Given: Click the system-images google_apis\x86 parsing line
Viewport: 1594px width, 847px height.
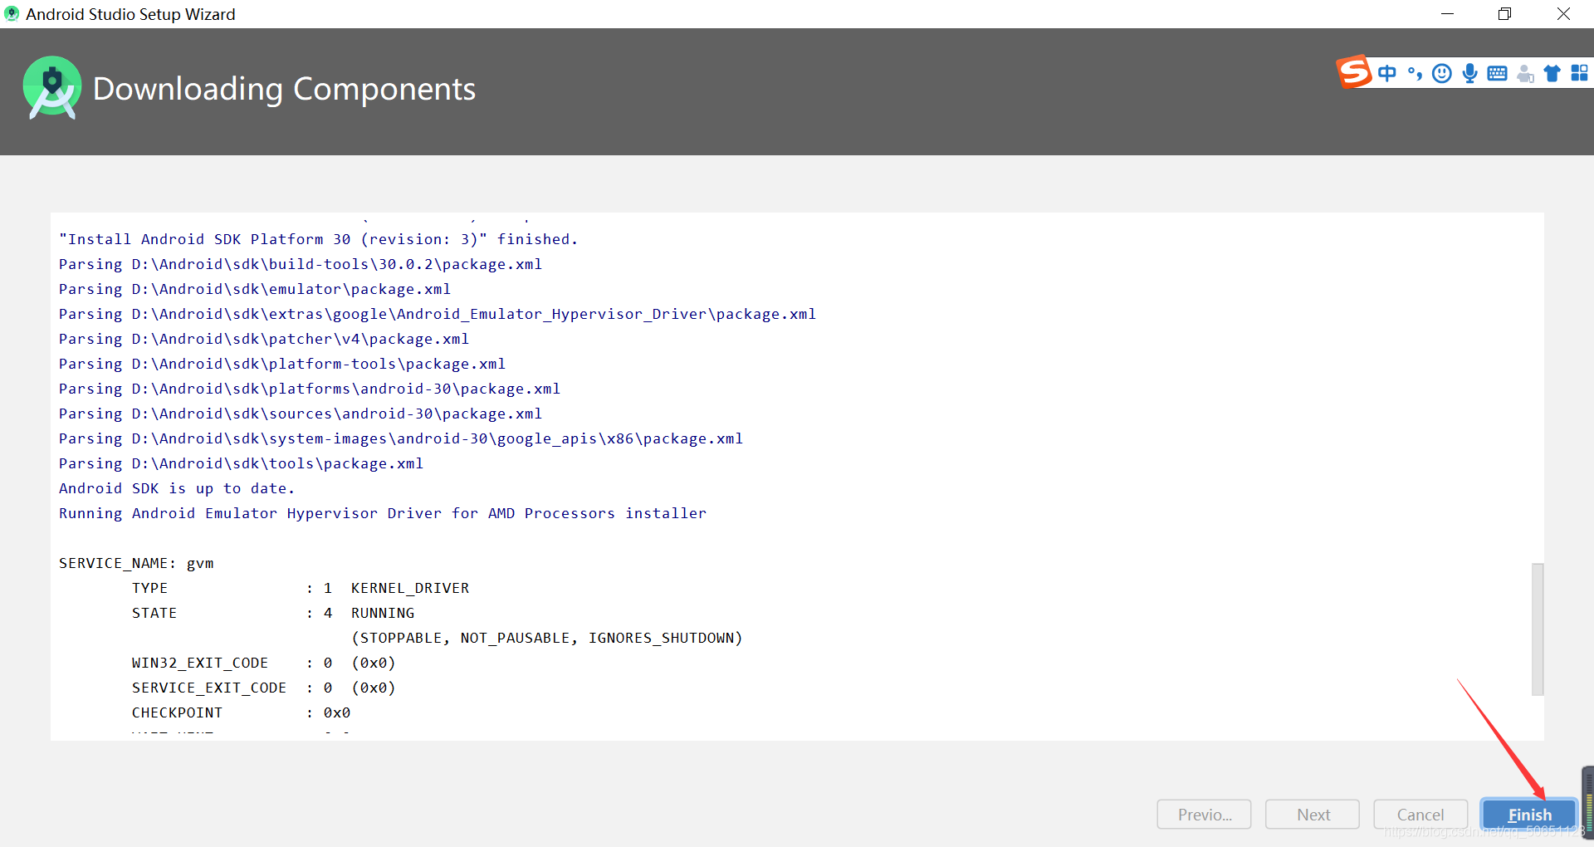Looking at the screenshot, I should 401,438.
